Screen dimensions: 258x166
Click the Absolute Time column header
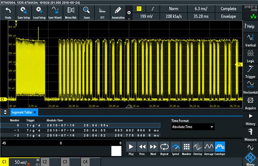(55, 120)
